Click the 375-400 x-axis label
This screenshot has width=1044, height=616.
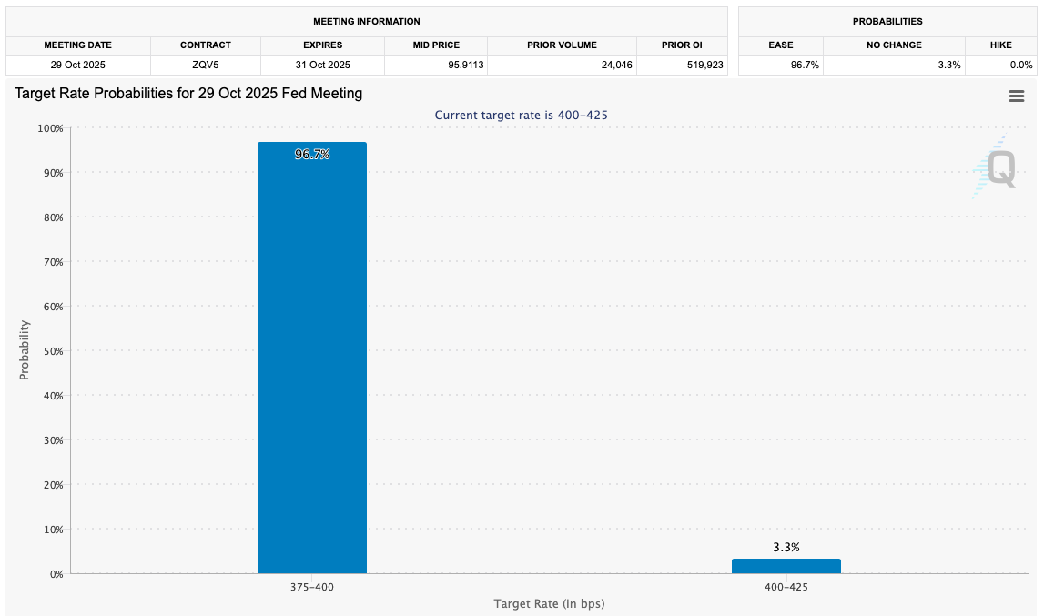[x=312, y=587]
